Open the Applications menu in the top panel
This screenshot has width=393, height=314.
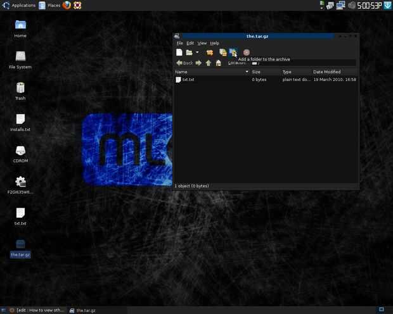pyautogui.click(x=19, y=5)
